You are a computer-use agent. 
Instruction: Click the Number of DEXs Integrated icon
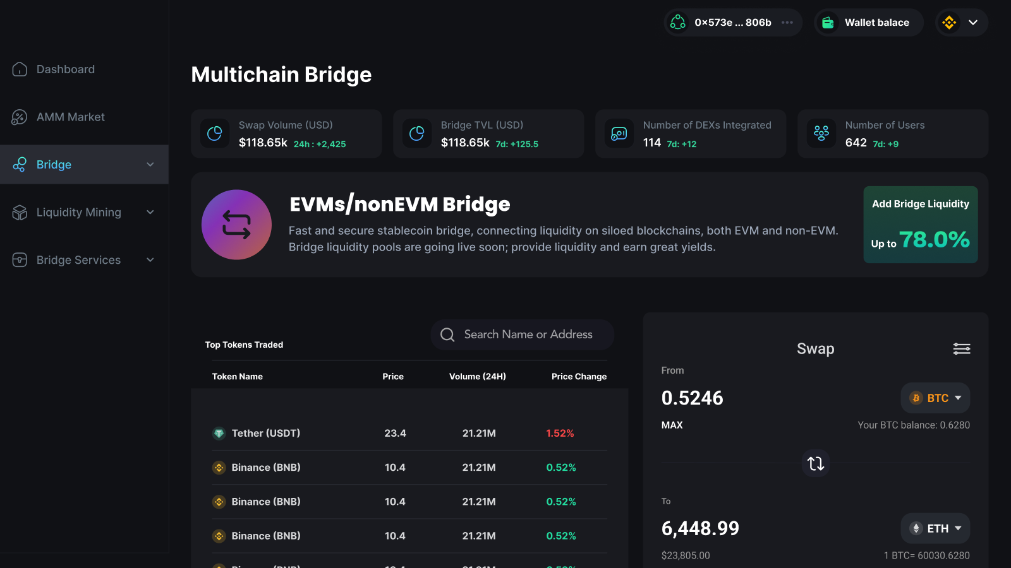coord(619,134)
